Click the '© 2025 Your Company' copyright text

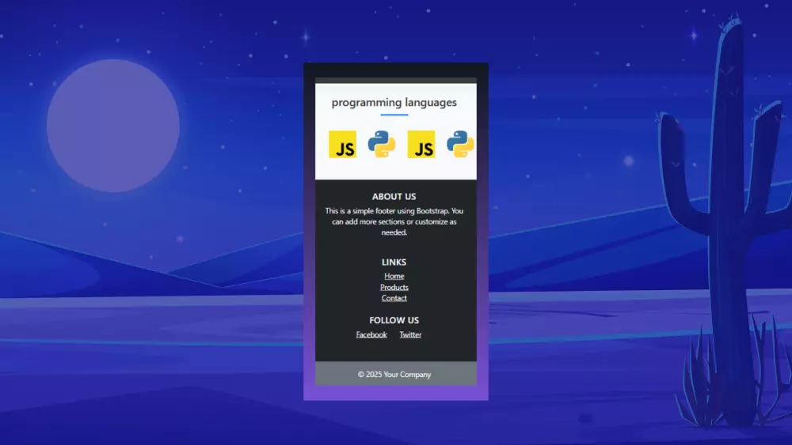[x=394, y=375]
